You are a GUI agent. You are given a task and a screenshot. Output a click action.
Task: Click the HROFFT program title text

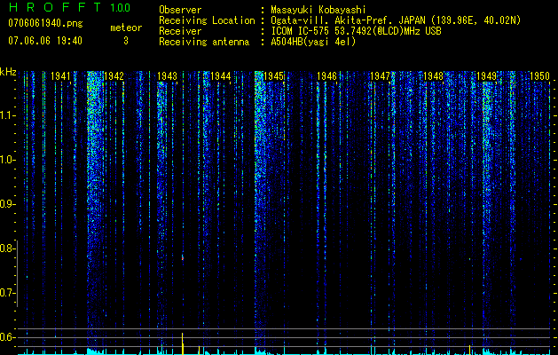point(55,7)
